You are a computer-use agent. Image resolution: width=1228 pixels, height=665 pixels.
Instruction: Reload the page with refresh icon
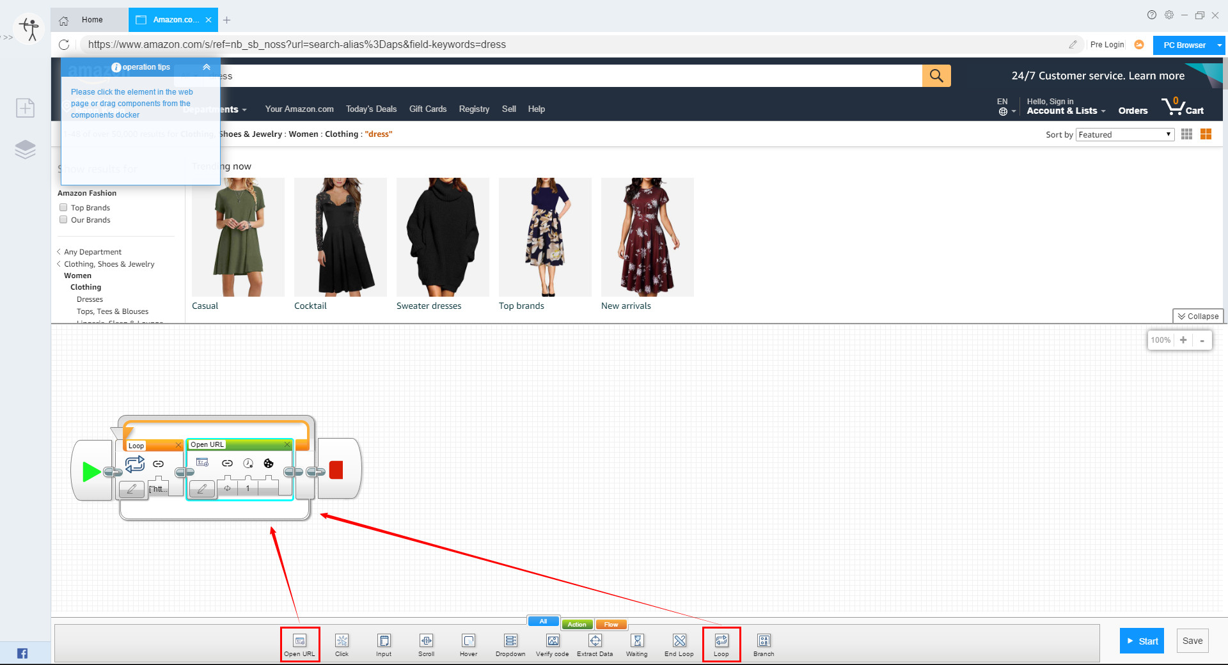tap(64, 44)
